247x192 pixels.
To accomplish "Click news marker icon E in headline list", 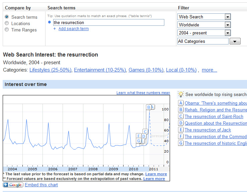I will tap(181, 130).
